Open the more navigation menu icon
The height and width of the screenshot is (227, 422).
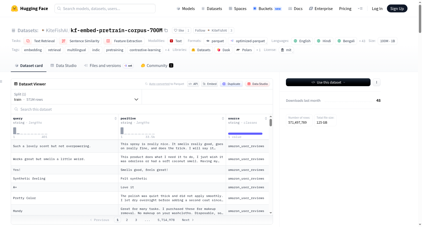click(360, 8)
